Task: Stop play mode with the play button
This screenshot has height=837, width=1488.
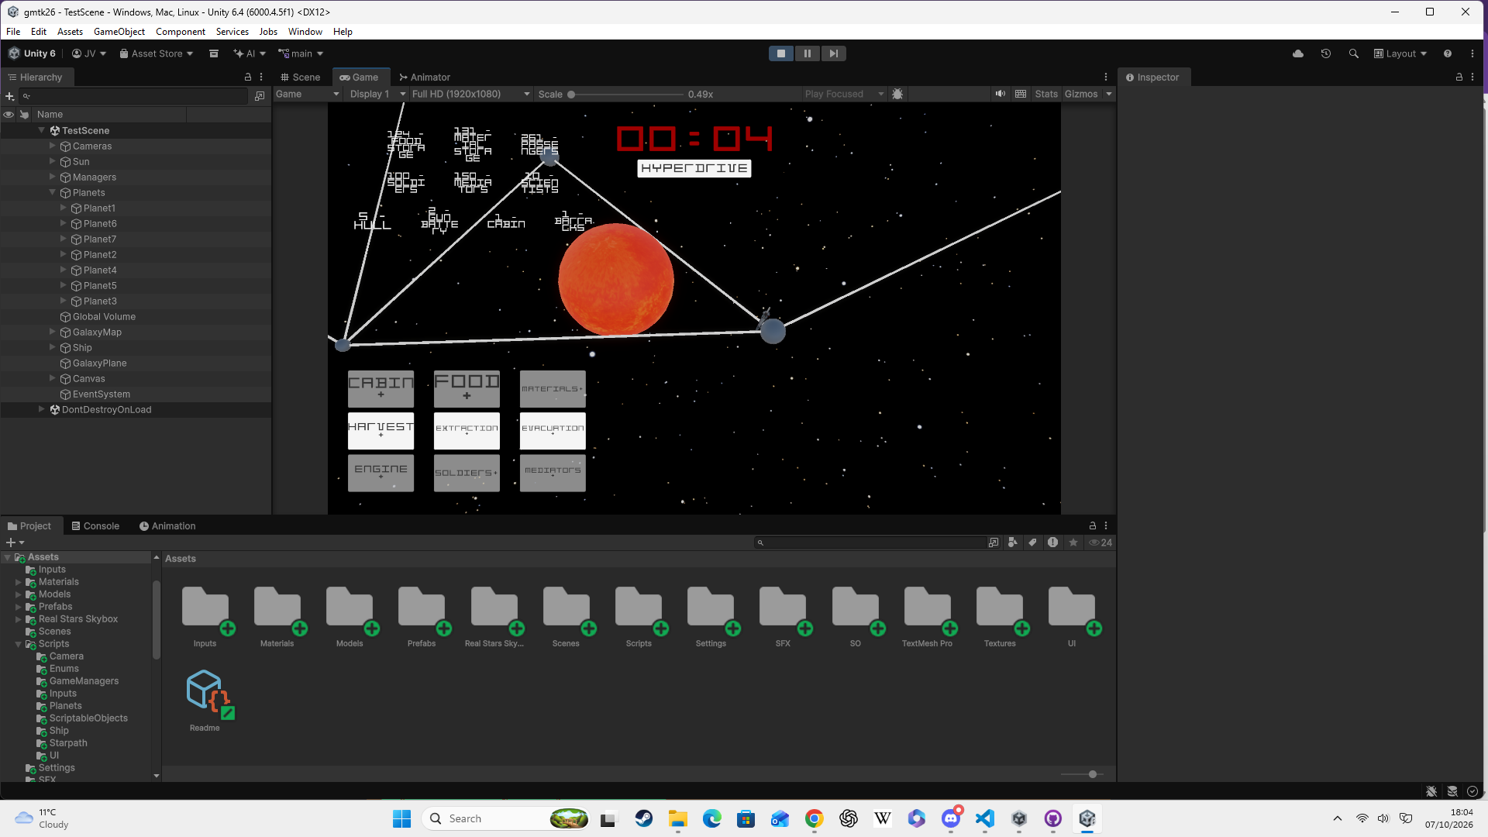Action: pos(781,53)
